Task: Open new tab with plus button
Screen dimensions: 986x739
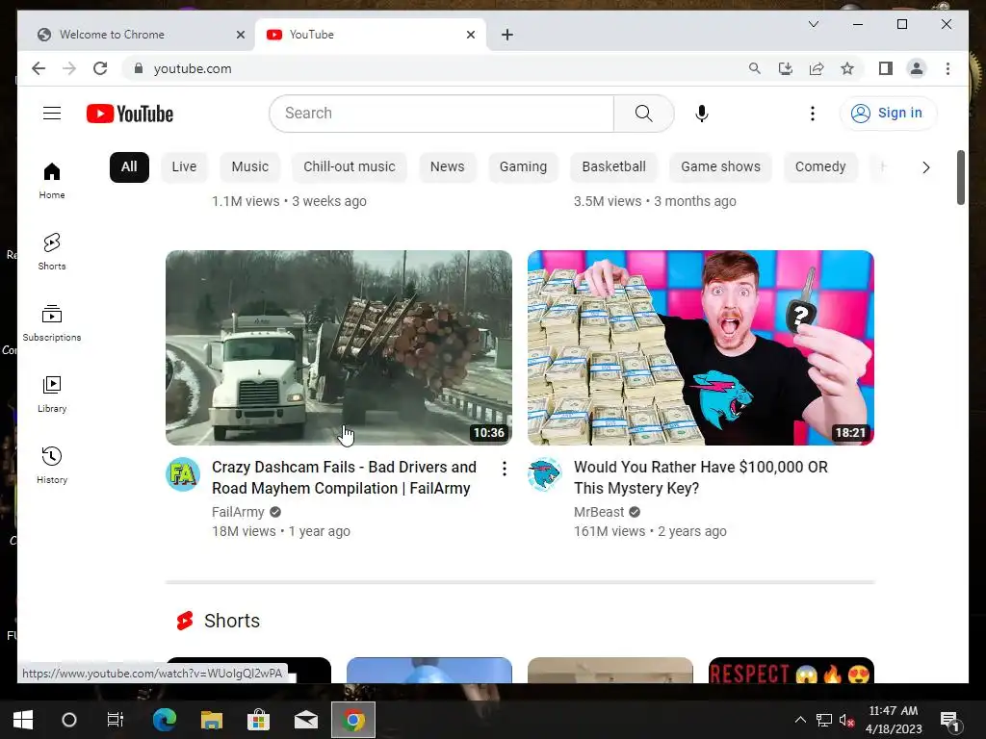Action: (507, 35)
